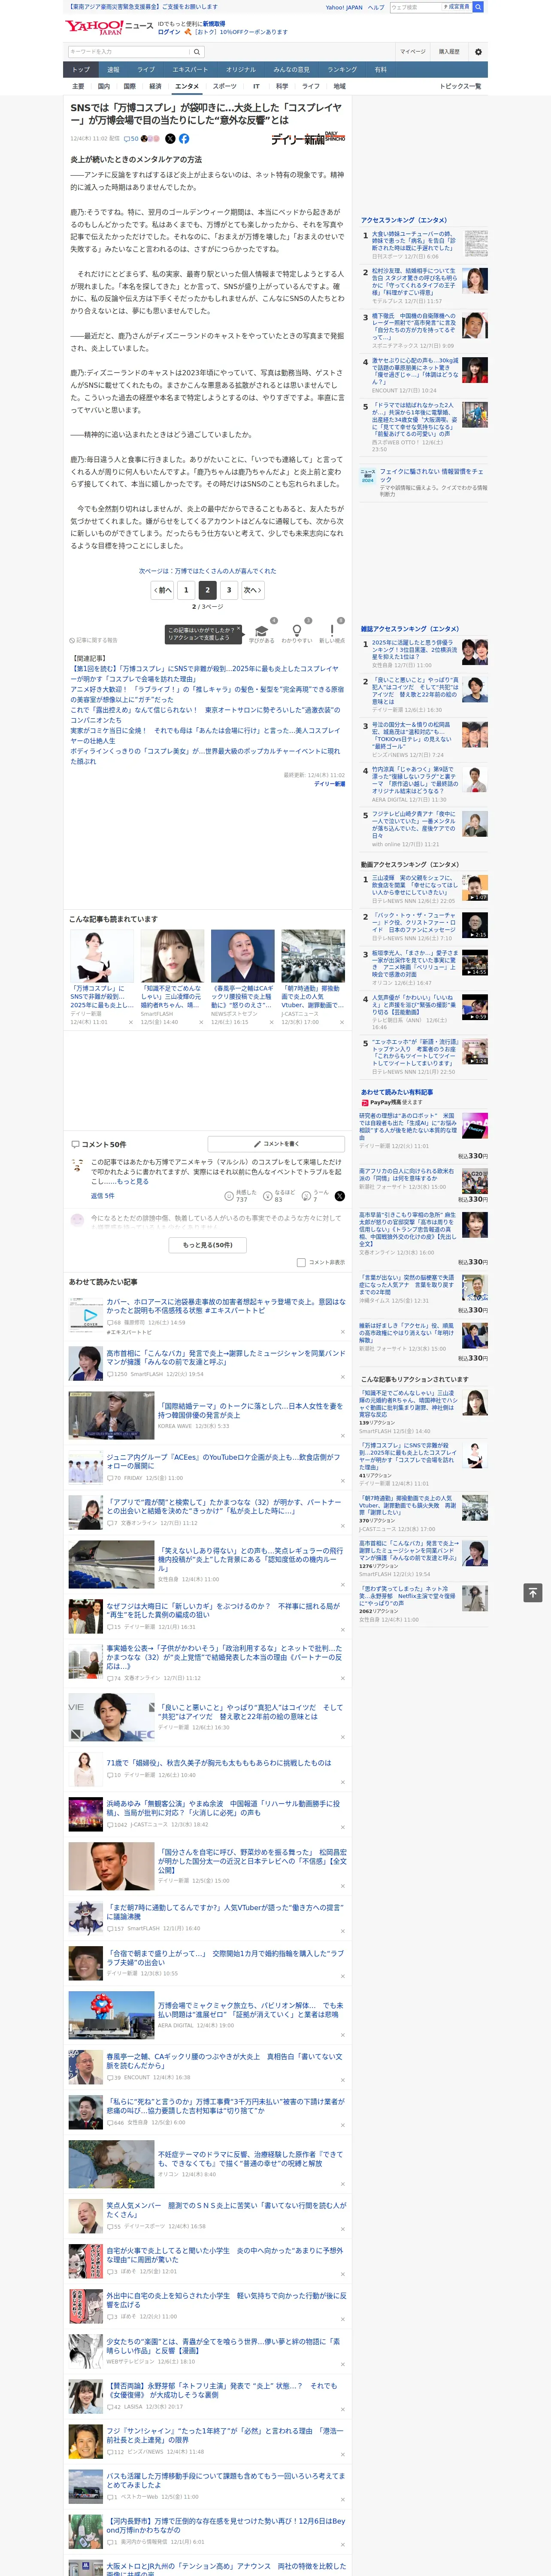Select page 3 in pagination
This screenshot has height=2576, width=551.
pyautogui.click(x=229, y=590)
